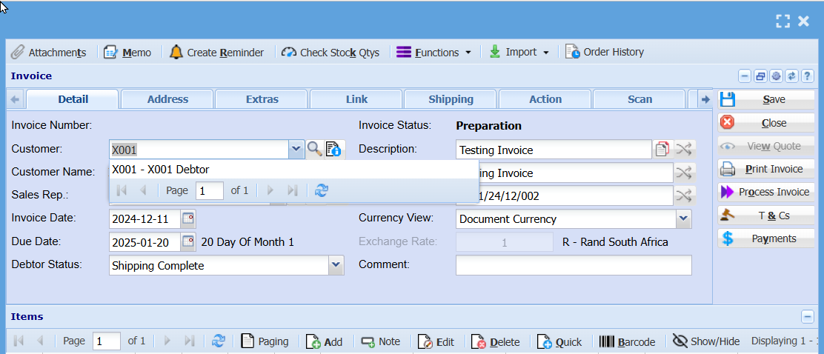Click shuffle icon beside Description field
The image size is (824, 354).
point(684,150)
